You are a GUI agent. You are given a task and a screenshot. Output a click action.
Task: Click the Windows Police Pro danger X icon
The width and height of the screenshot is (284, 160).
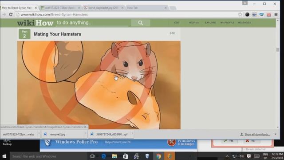[171, 142]
